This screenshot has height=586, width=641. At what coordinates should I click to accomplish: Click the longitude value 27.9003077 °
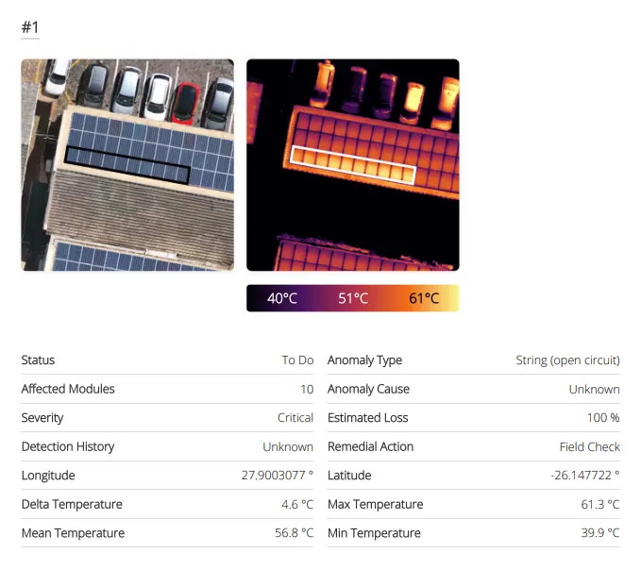click(278, 476)
